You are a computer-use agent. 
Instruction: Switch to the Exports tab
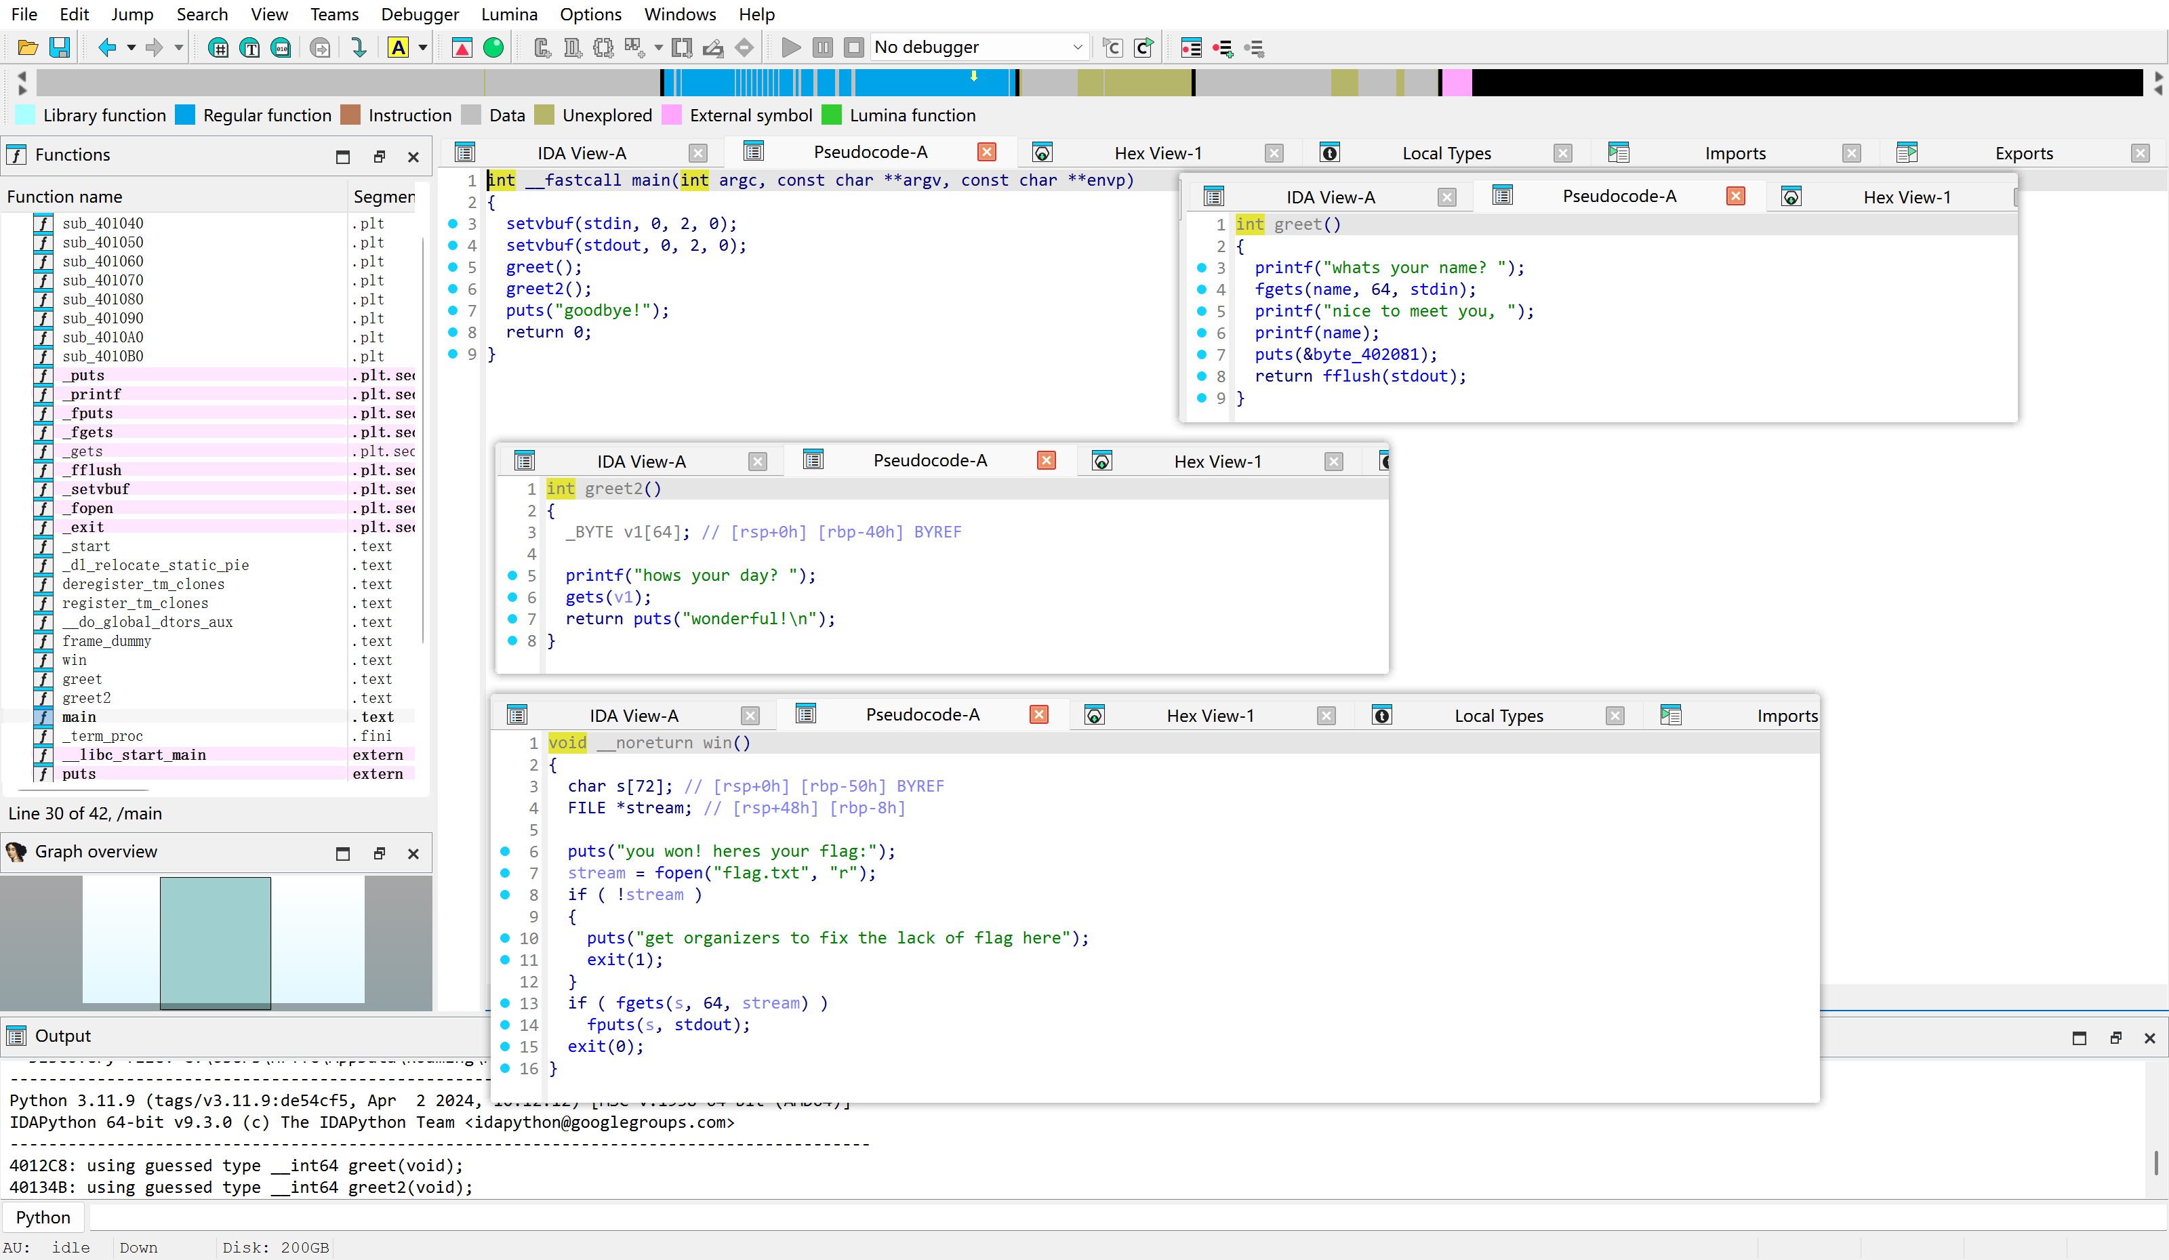pos(2023,153)
